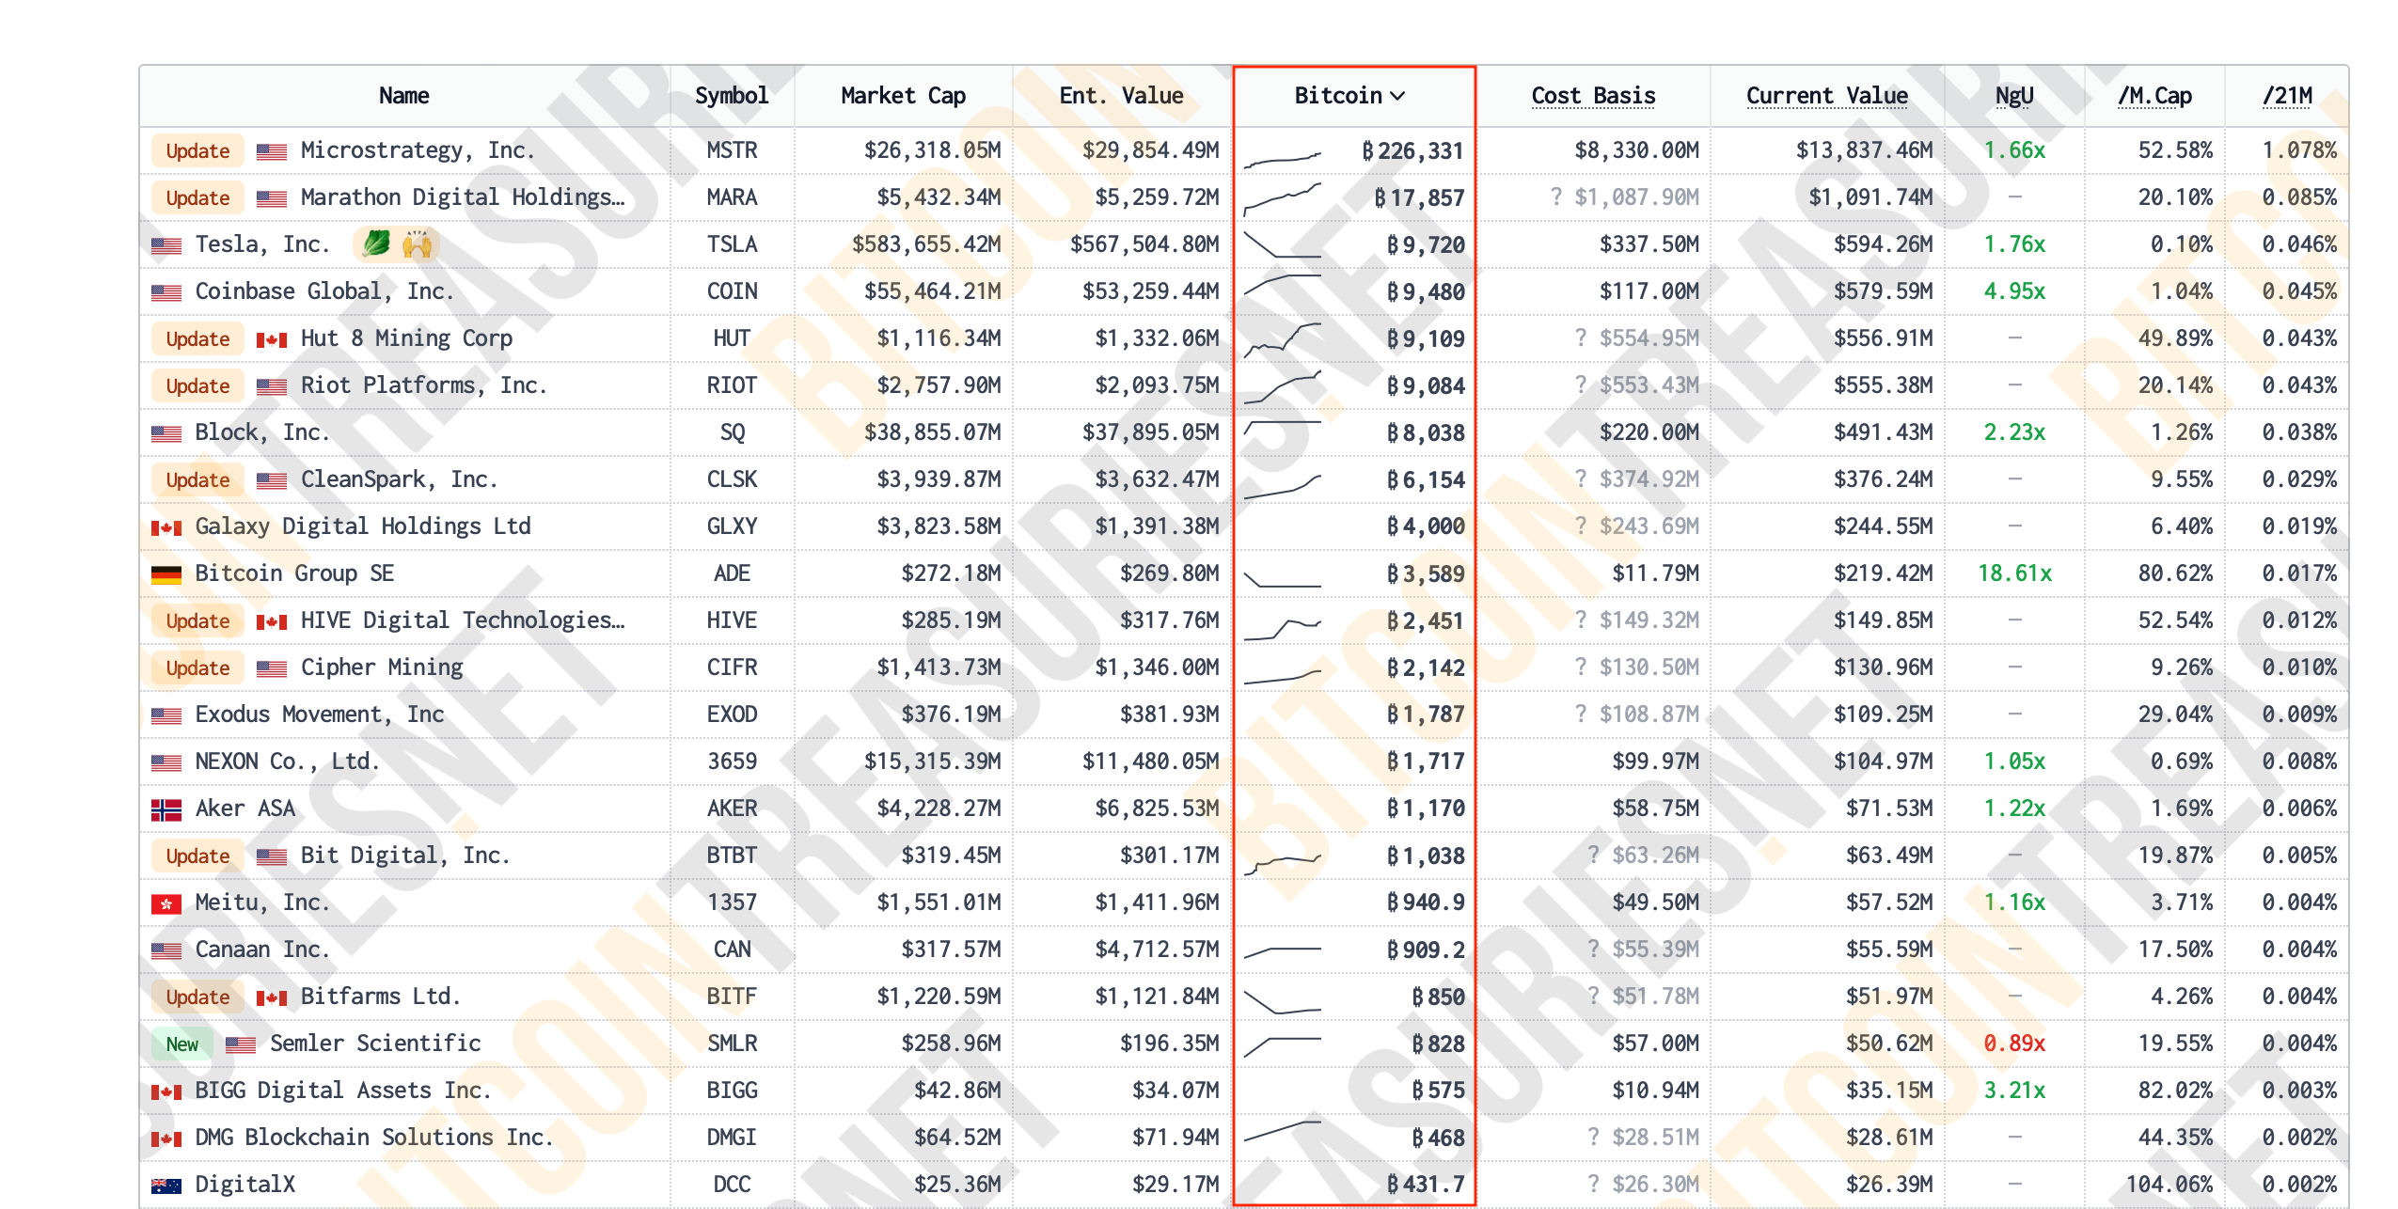Click the US flag beside NEXON Co., Ltd.
The width and height of the screenshot is (2398, 1209).
166,762
